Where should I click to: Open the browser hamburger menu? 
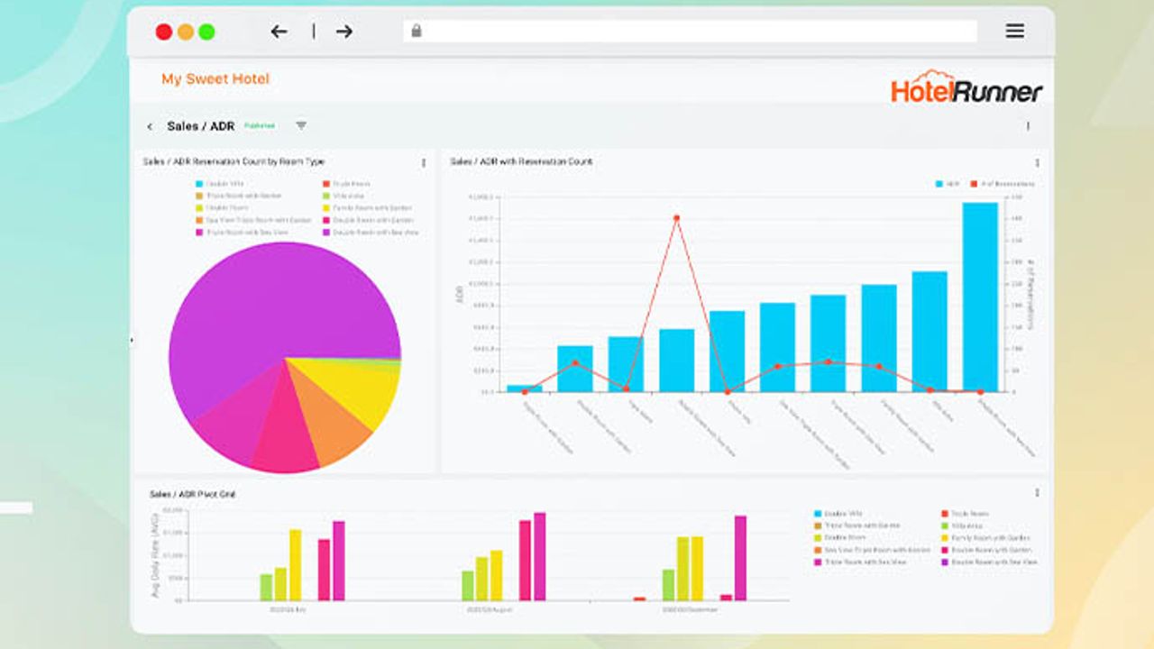tap(1014, 32)
